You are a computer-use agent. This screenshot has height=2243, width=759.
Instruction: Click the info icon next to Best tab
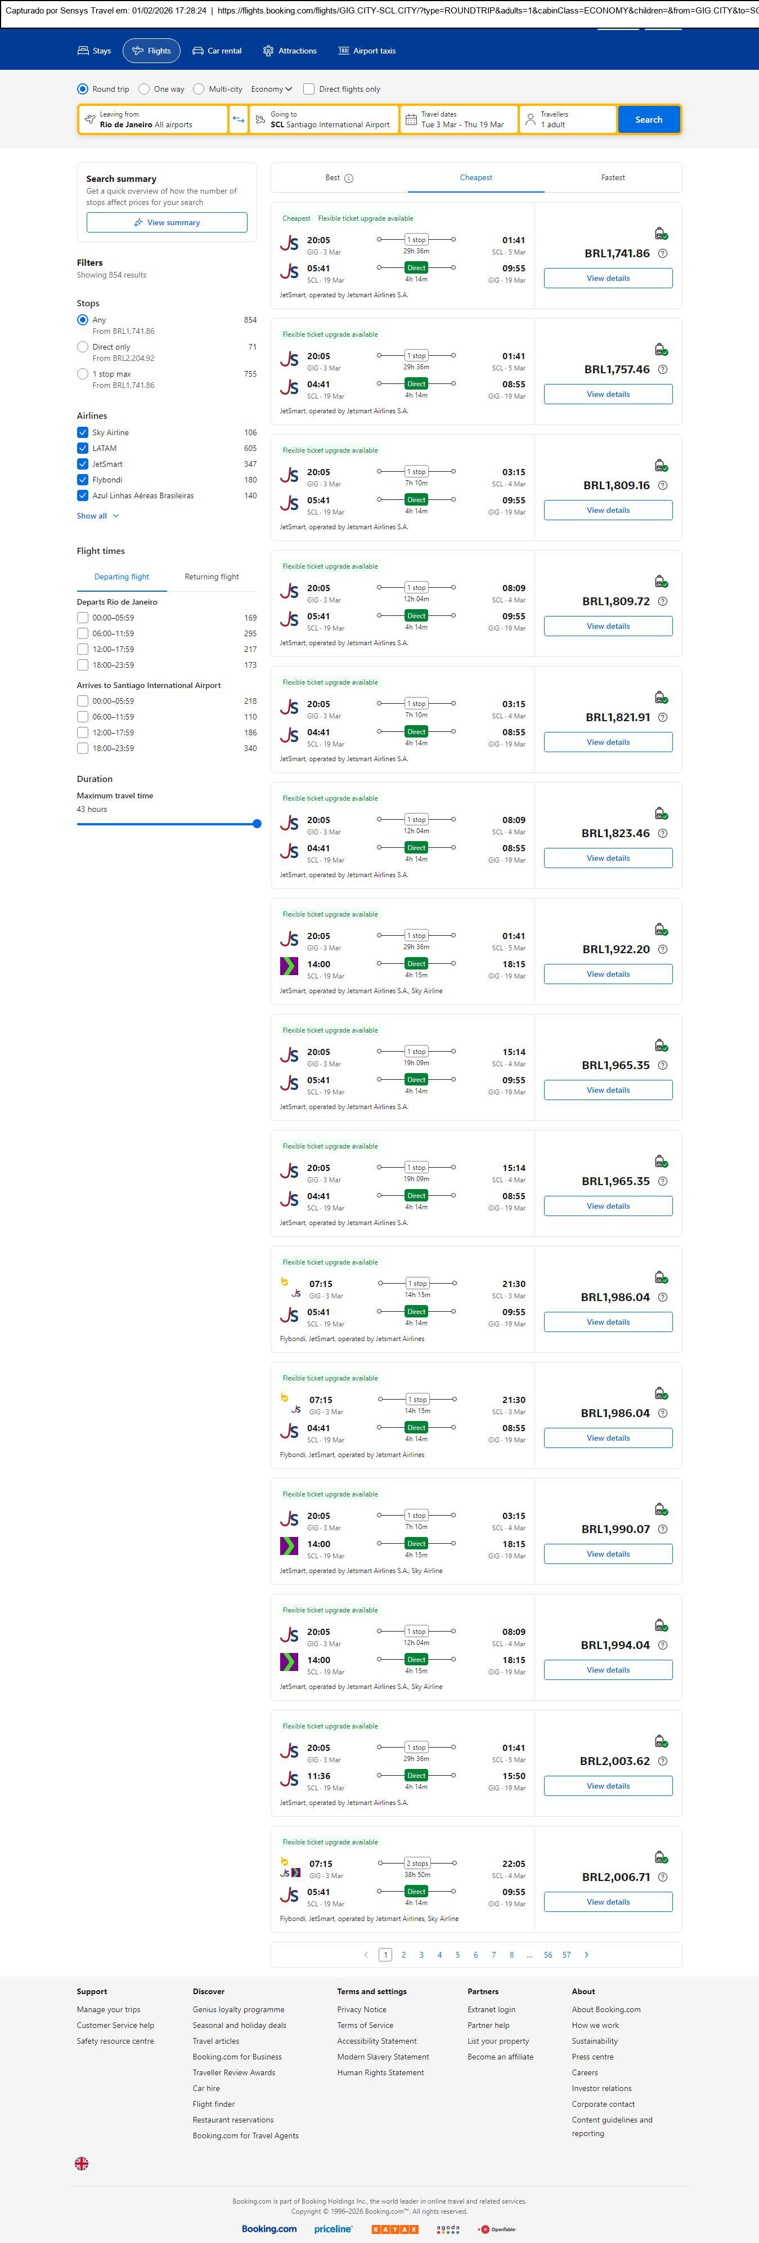[x=349, y=178]
